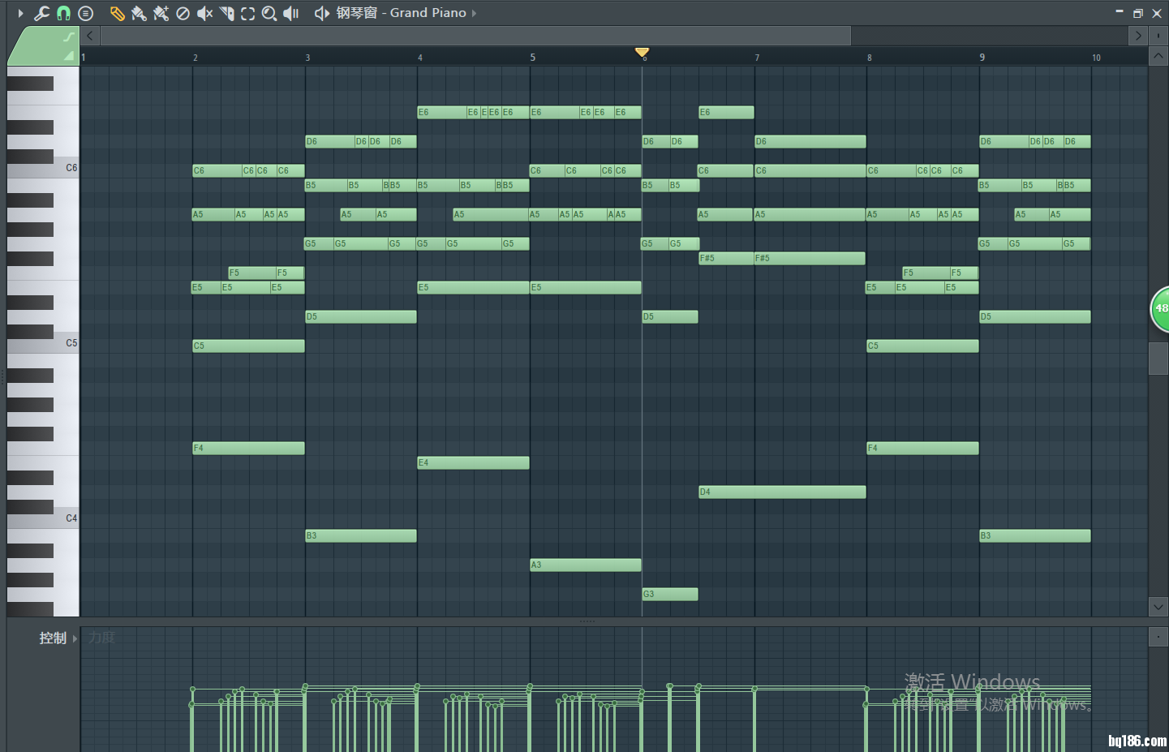Viewport: 1169px width, 752px height.
Task: Select the F4 note in bar 8
Action: coord(922,448)
